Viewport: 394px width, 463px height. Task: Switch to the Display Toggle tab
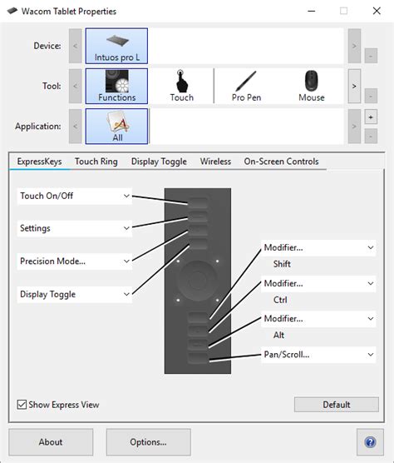point(159,162)
